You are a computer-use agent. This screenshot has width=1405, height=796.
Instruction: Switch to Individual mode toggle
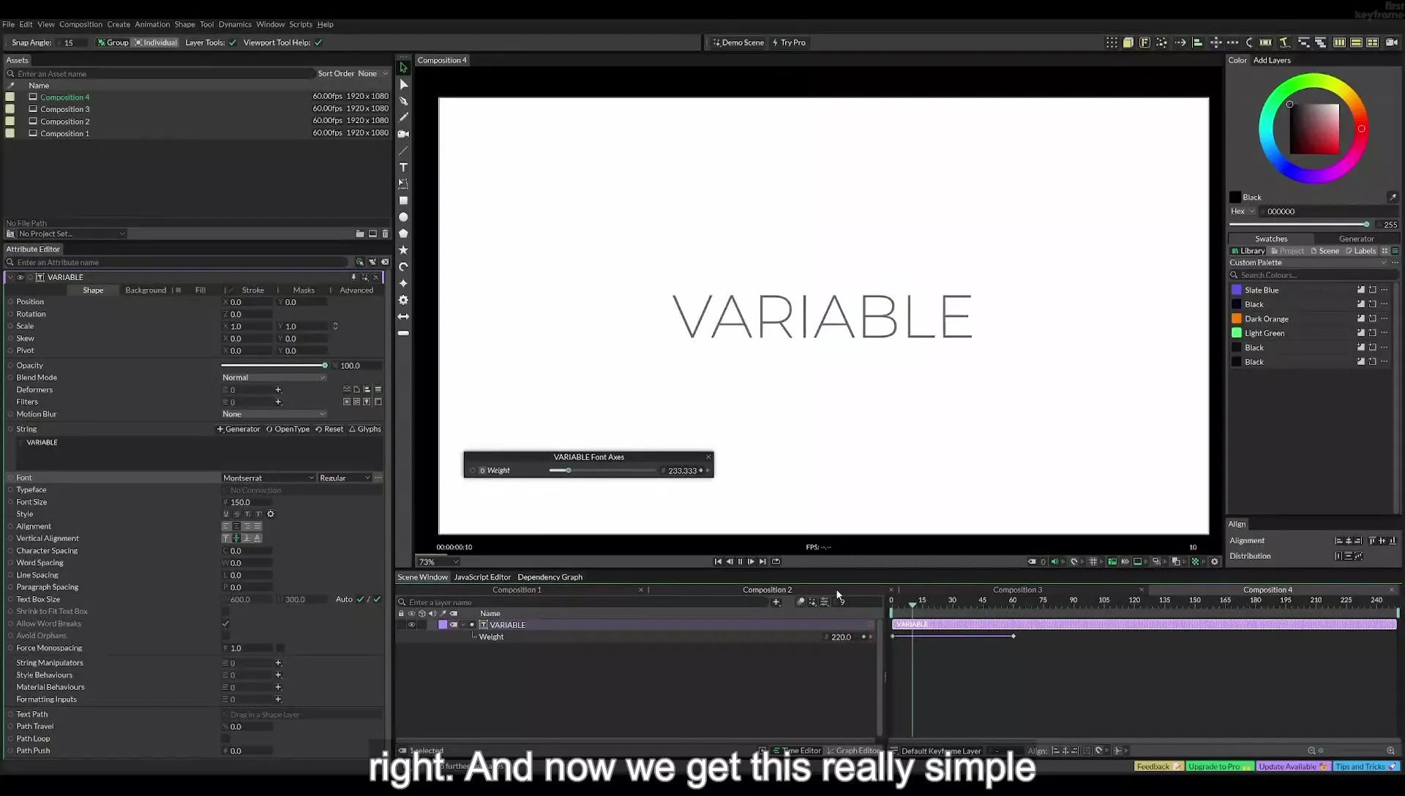click(156, 42)
